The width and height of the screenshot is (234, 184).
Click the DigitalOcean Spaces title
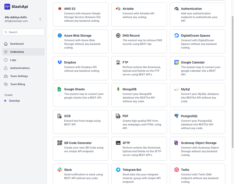pyautogui.click(x=196, y=36)
